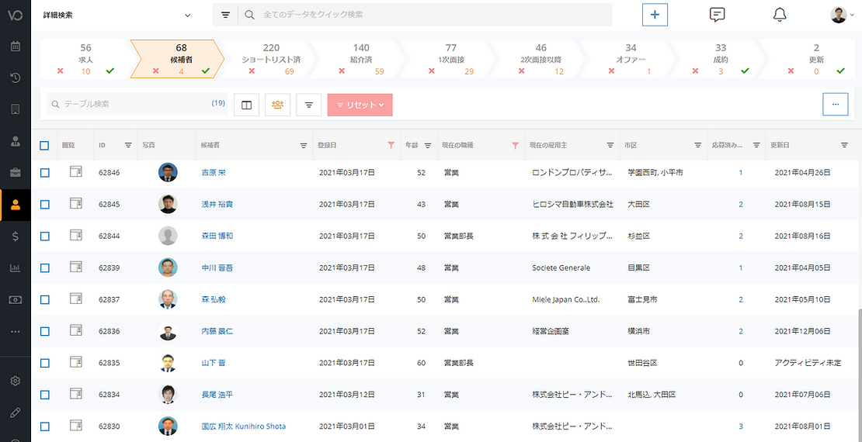Tick the checkbox for row 62839
The height and width of the screenshot is (442, 862).
coord(45,268)
